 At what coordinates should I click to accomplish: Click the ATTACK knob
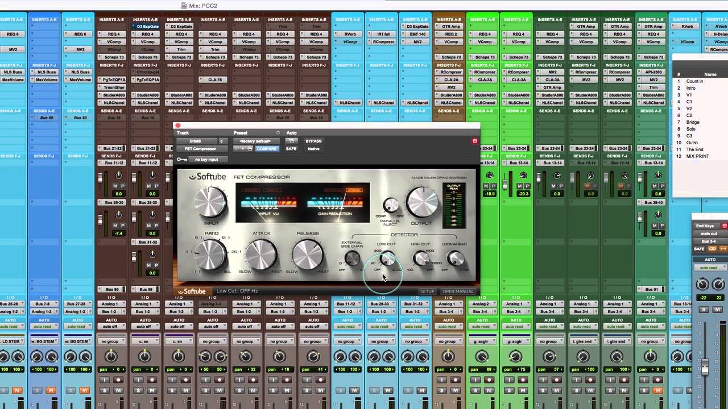tap(261, 254)
